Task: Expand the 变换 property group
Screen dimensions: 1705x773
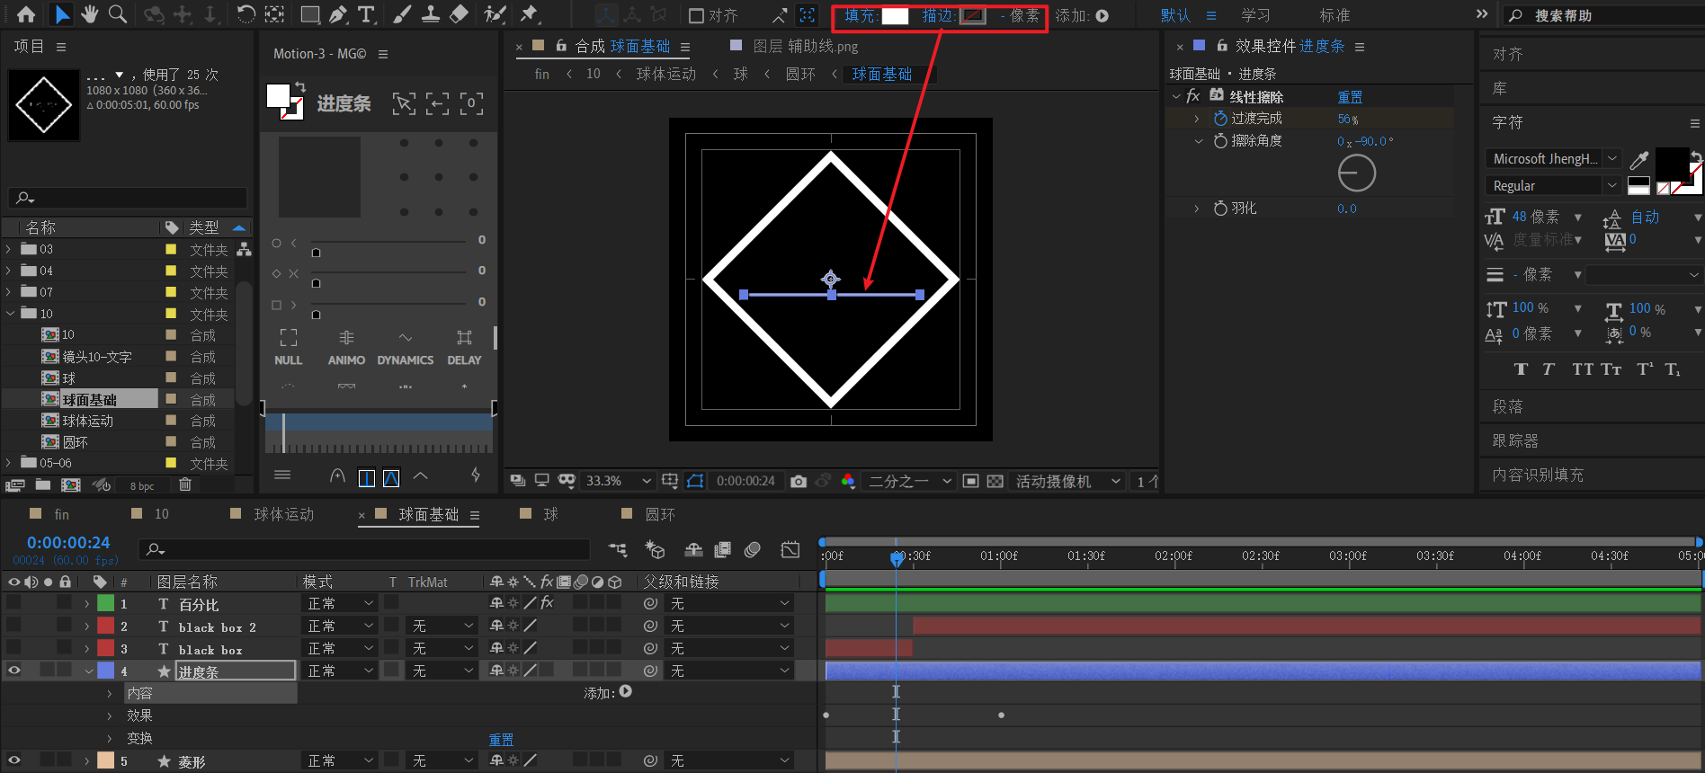Action: tap(110, 738)
